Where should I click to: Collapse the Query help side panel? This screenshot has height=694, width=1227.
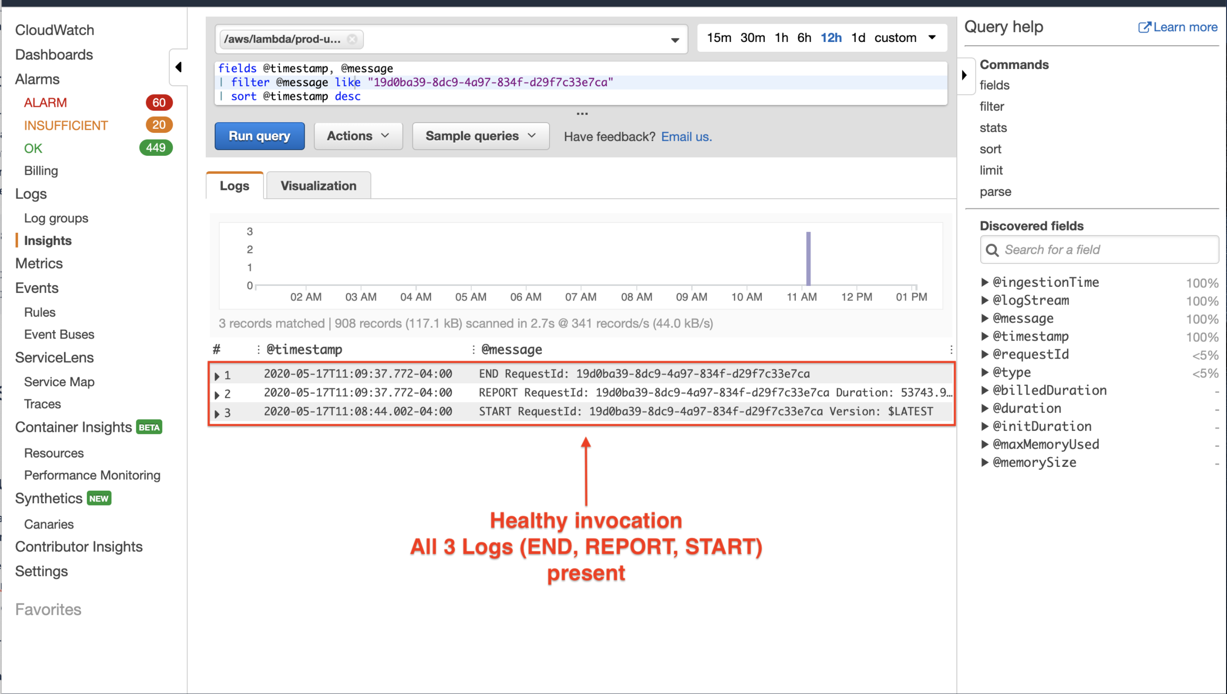point(965,75)
